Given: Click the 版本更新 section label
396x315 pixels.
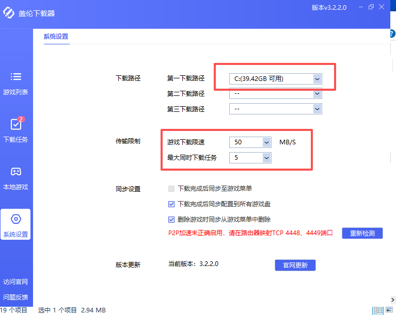Looking at the screenshot, I should pos(128,265).
